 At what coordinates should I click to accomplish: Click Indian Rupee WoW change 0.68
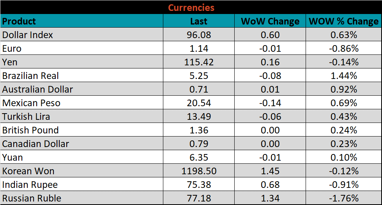coord(270,185)
